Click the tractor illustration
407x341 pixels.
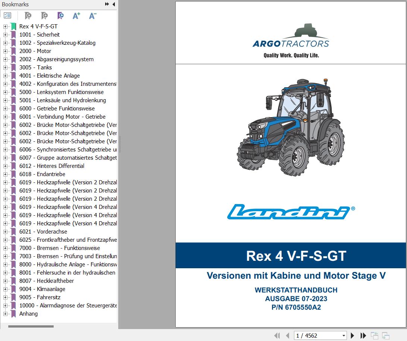point(291,127)
